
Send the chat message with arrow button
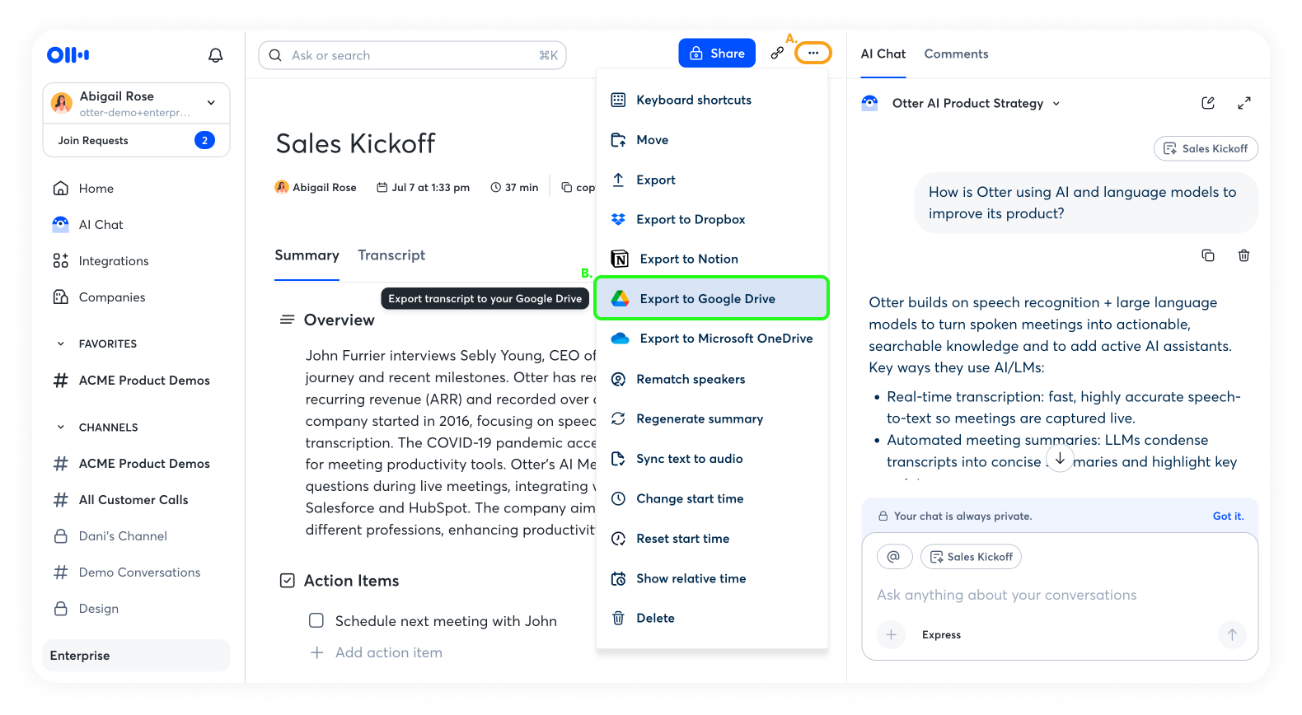tap(1232, 634)
